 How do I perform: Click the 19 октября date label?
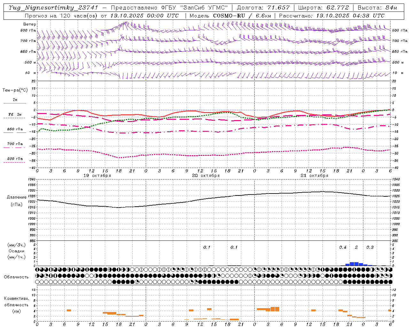coord(97,176)
